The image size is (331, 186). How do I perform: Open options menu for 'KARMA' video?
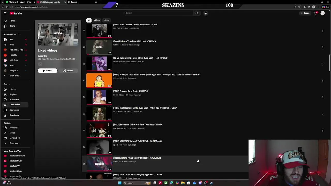pos(323,47)
